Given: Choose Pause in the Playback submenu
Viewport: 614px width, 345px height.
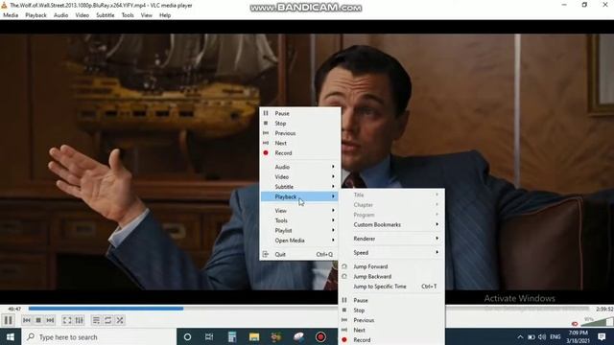Looking at the screenshot, I should click(391, 300).
